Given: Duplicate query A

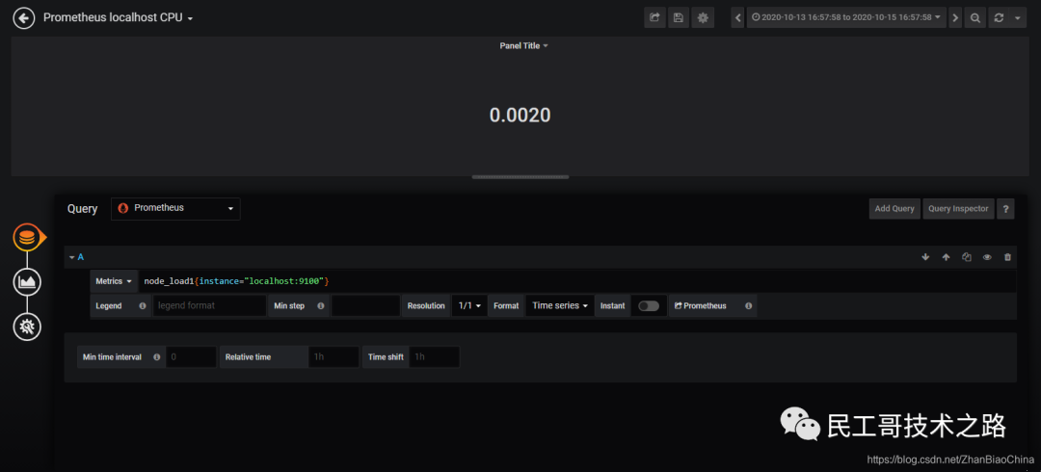Looking at the screenshot, I should [x=967, y=257].
